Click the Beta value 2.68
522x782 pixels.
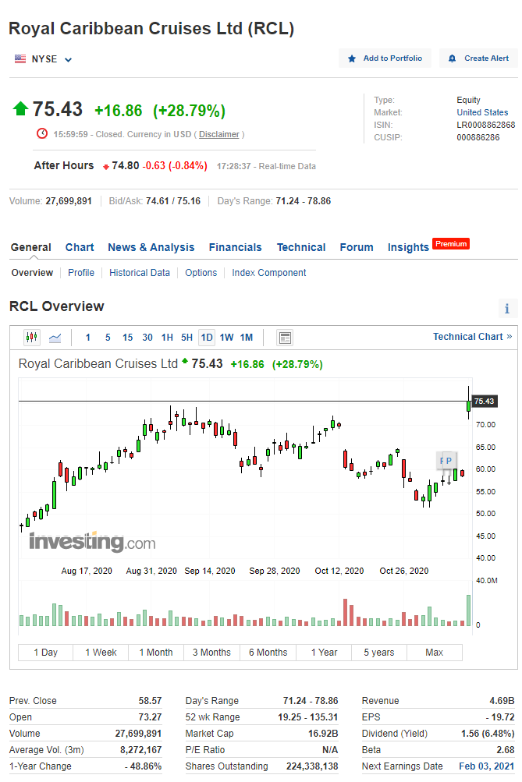[x=506, y=750]
